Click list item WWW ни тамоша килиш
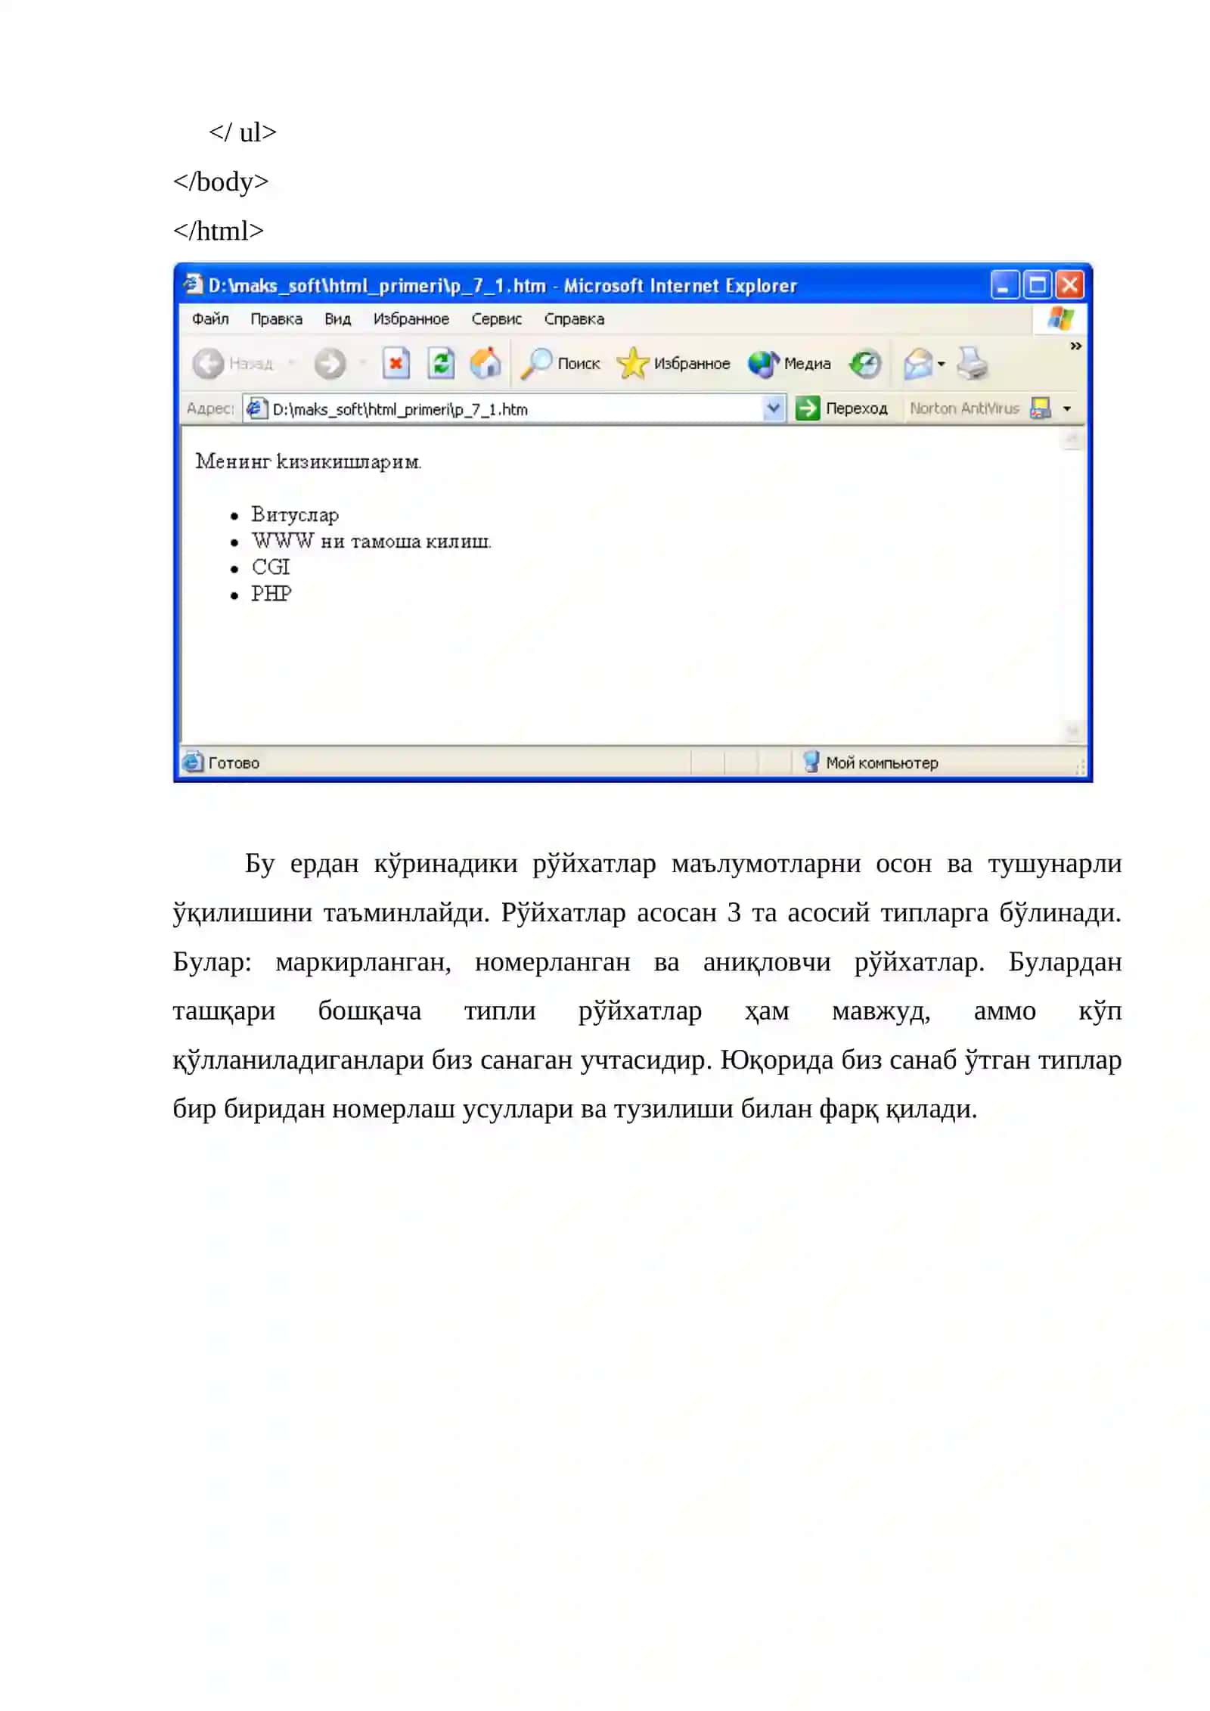The width and height of the screenshot is (1210, 1711). pos(371,541)
